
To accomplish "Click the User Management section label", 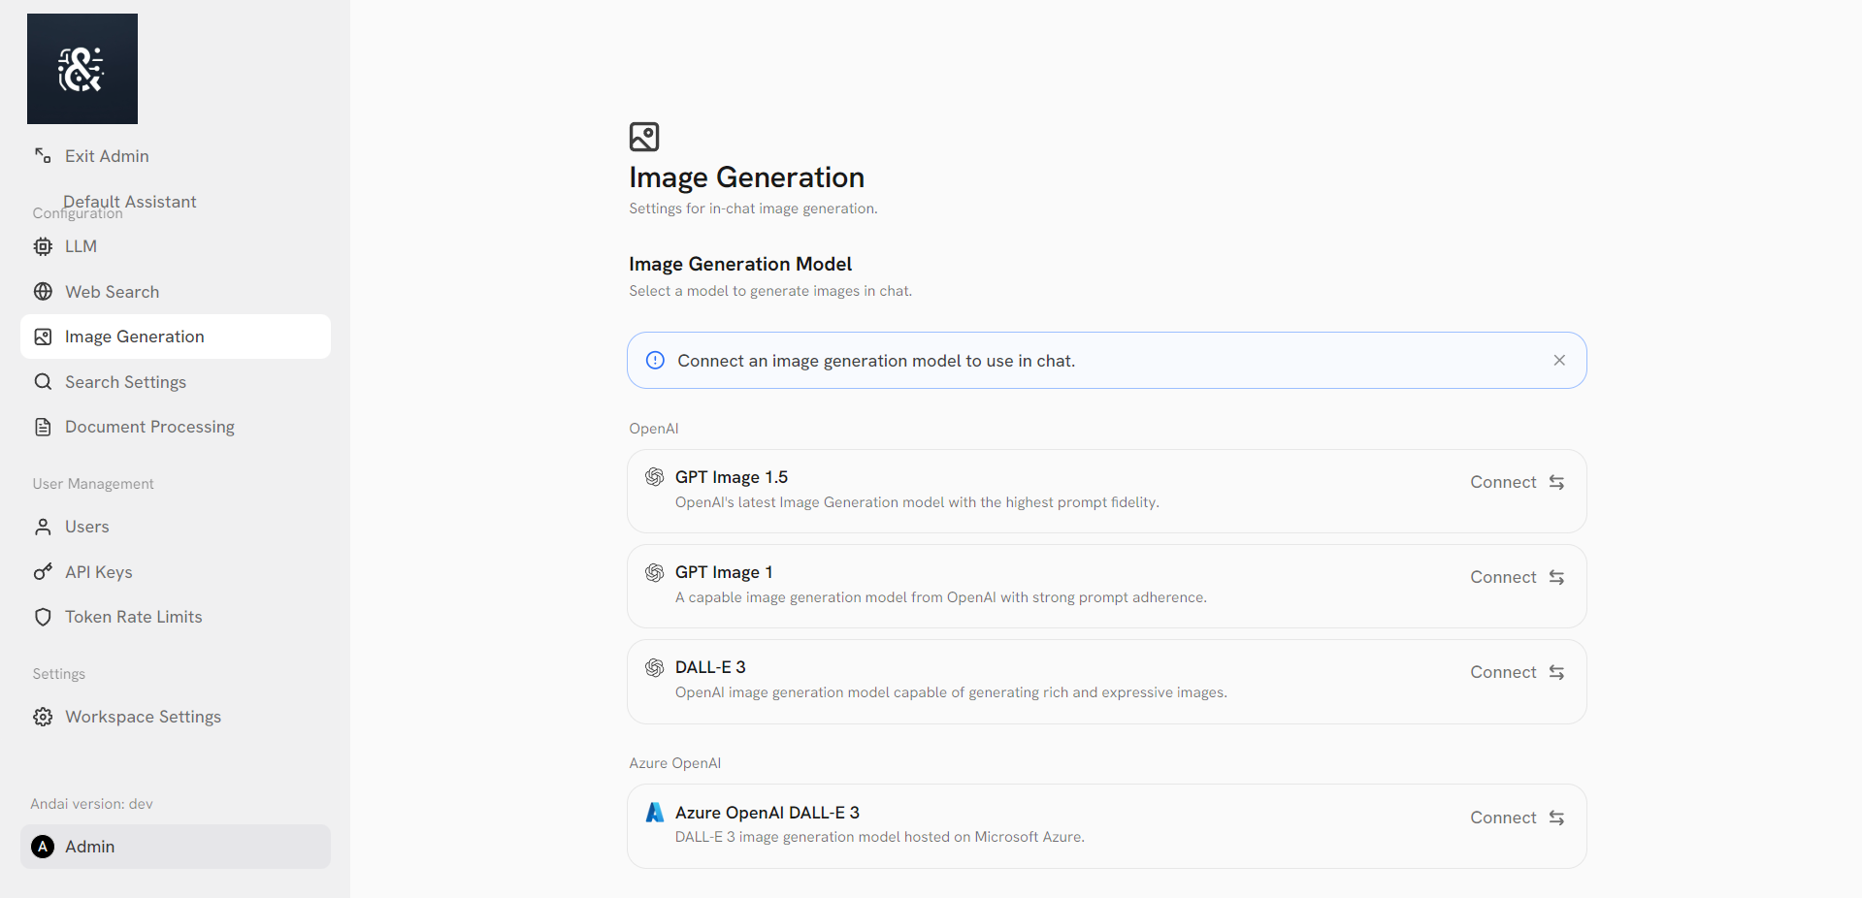I will tap(93, 484).
